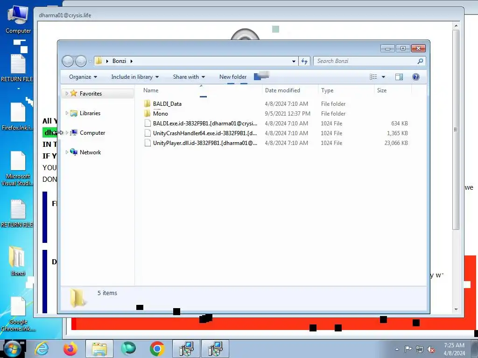478x358 pixels.
Task: Show hidden tray icons arrow
Action: 397,349
